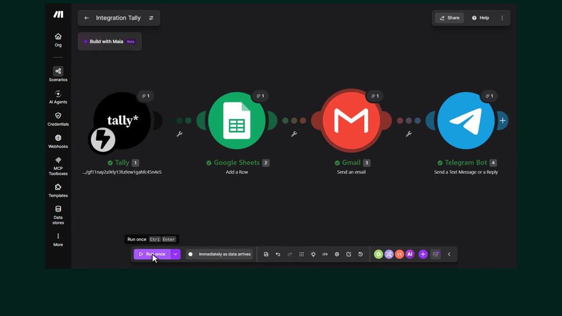
Task: Open the Credentials page
Action: (x=58, y=119)
